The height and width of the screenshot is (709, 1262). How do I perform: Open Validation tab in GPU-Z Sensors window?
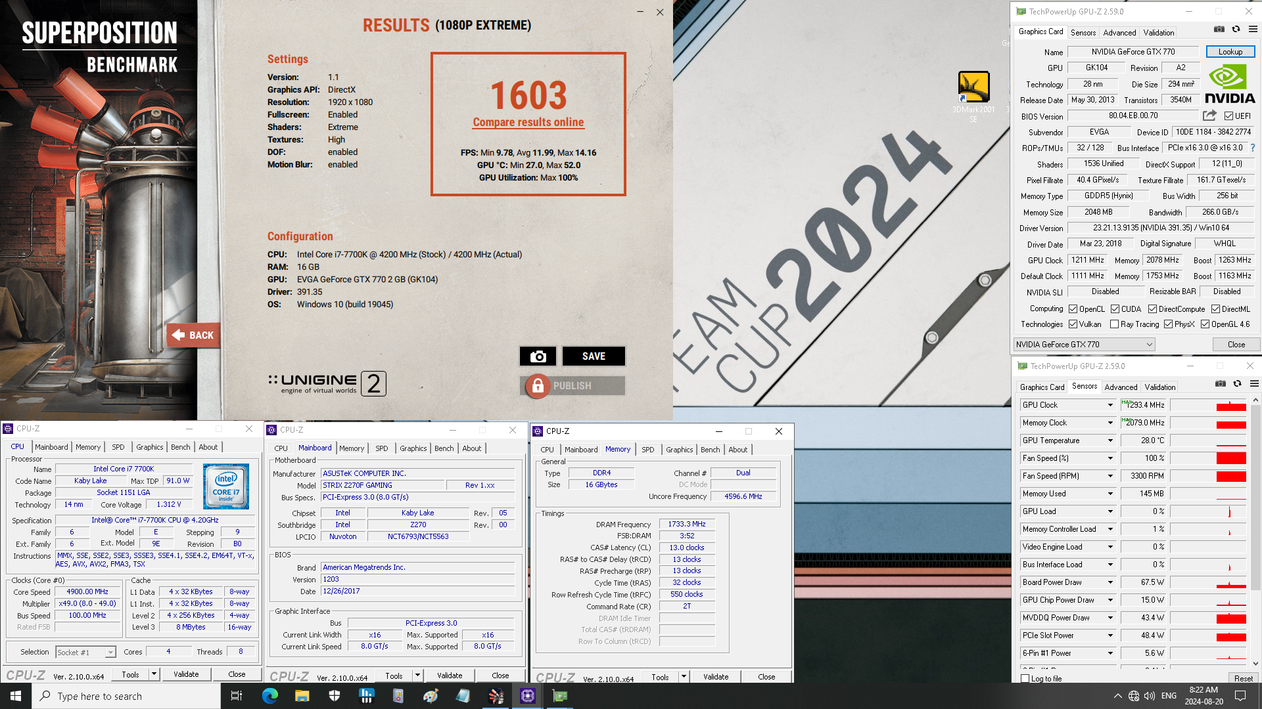tap(1160, 387)
